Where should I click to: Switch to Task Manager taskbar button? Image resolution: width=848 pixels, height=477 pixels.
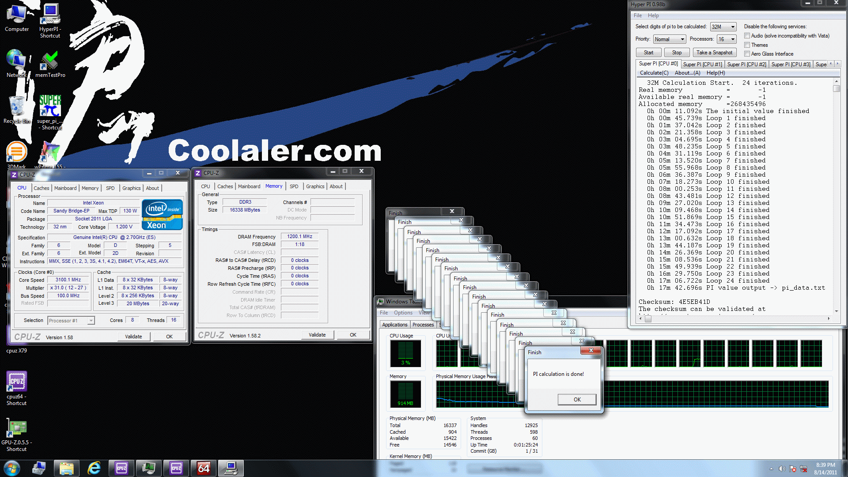pyautogui.click(x=148, y=468)
